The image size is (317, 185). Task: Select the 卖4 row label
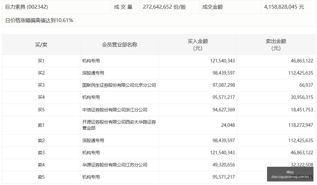pyautogui.click(x=41, y=165)
